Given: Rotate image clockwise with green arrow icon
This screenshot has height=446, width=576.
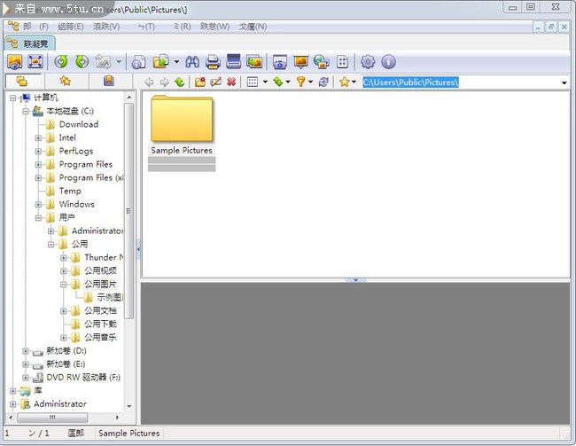Looking at the screenshot, I should (82, 62).
